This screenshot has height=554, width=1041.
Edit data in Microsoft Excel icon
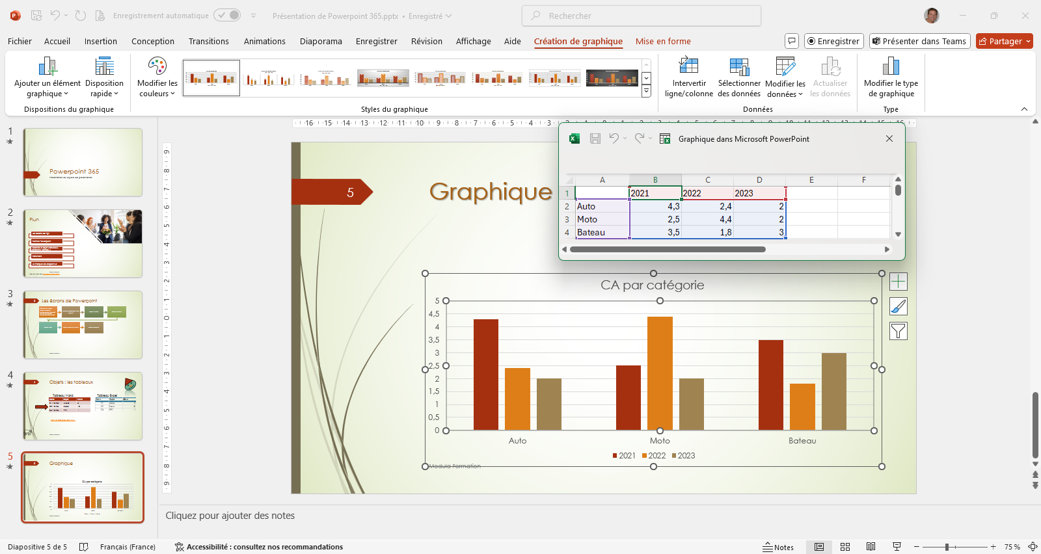pyautogui.click(x=665, y=138)
